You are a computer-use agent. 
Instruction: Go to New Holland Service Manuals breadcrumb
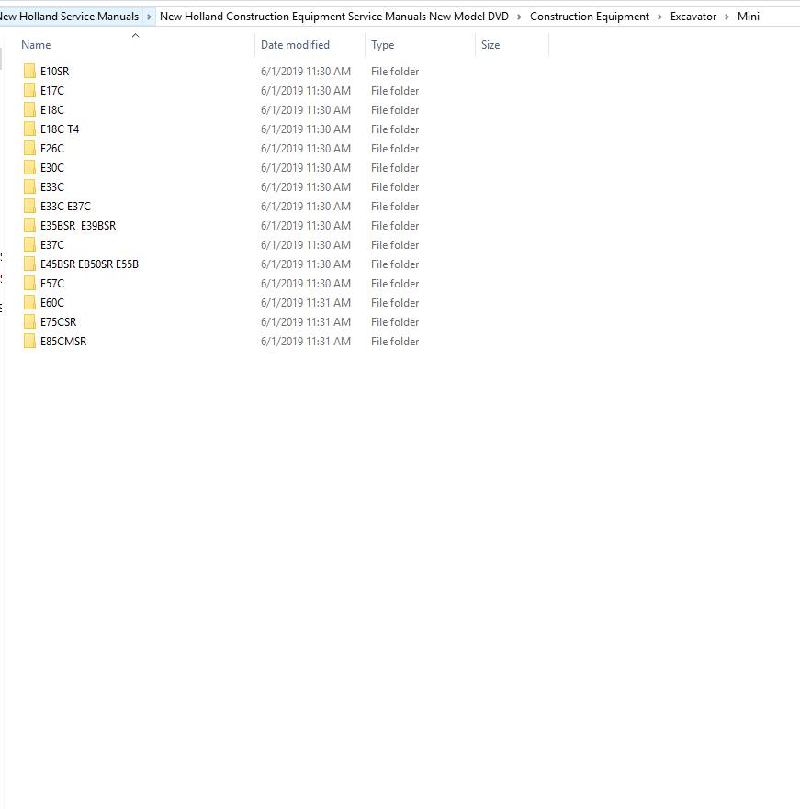[69, 17]
